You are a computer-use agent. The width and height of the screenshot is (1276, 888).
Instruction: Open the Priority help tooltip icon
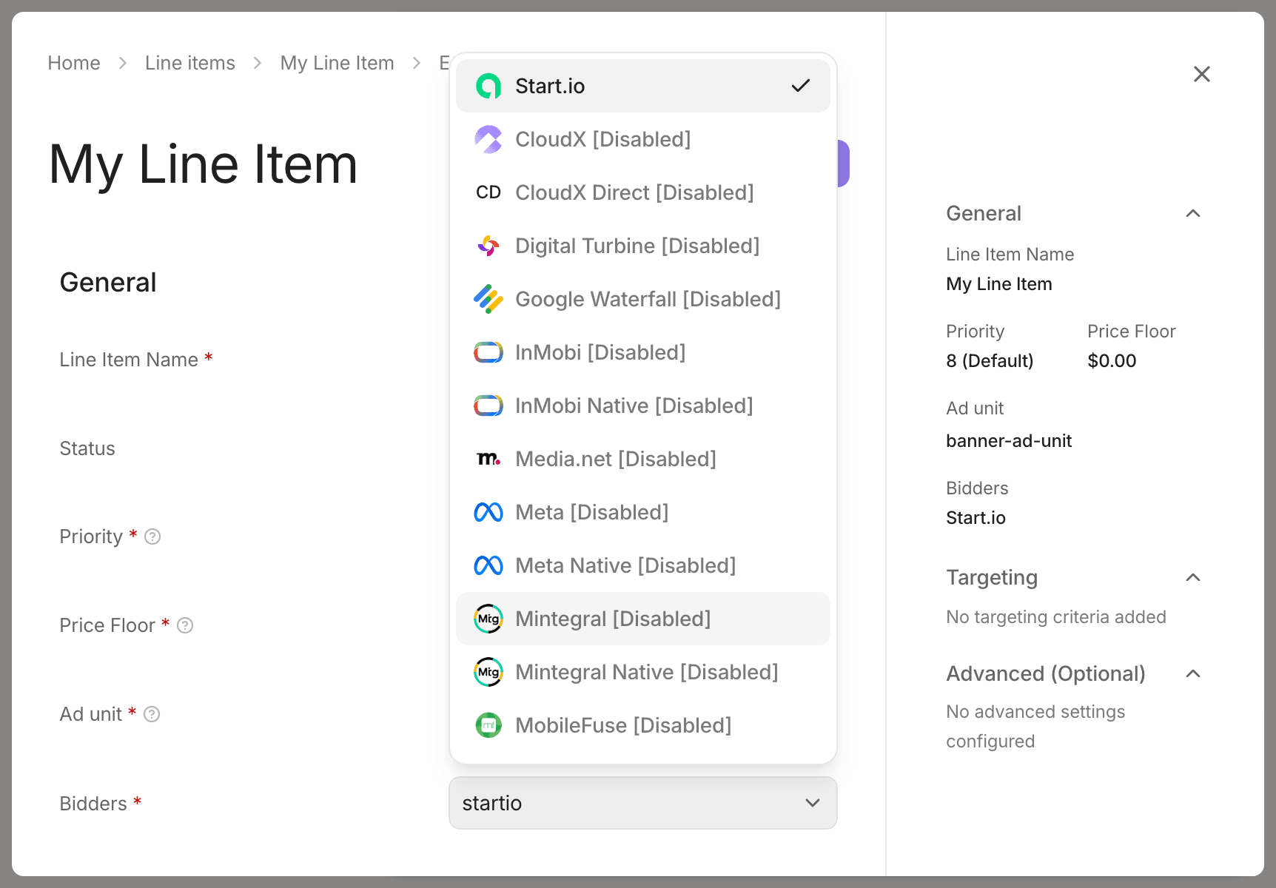(x=152, y=536)
